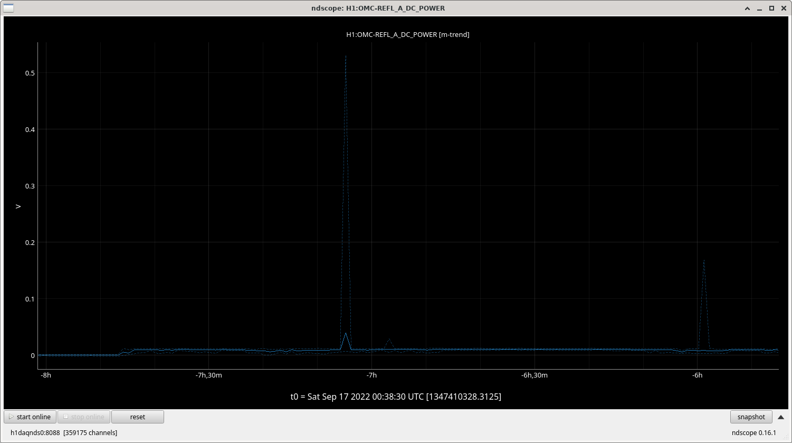Click the start online button

[30, 417]
